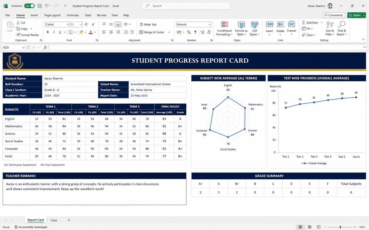Apply Italic formatting
Screen dimensions: 369x230
pyautogui.click(x=54, y=32)
